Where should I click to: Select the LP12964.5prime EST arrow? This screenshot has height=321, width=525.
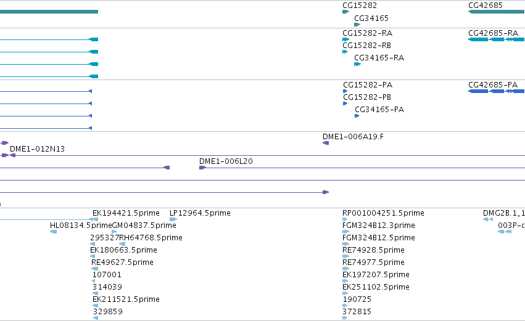[173, 219]
